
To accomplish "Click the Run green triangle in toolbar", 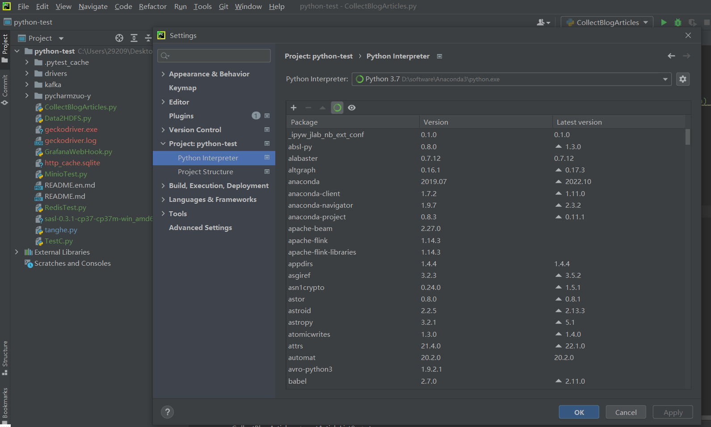I will 664,22.
